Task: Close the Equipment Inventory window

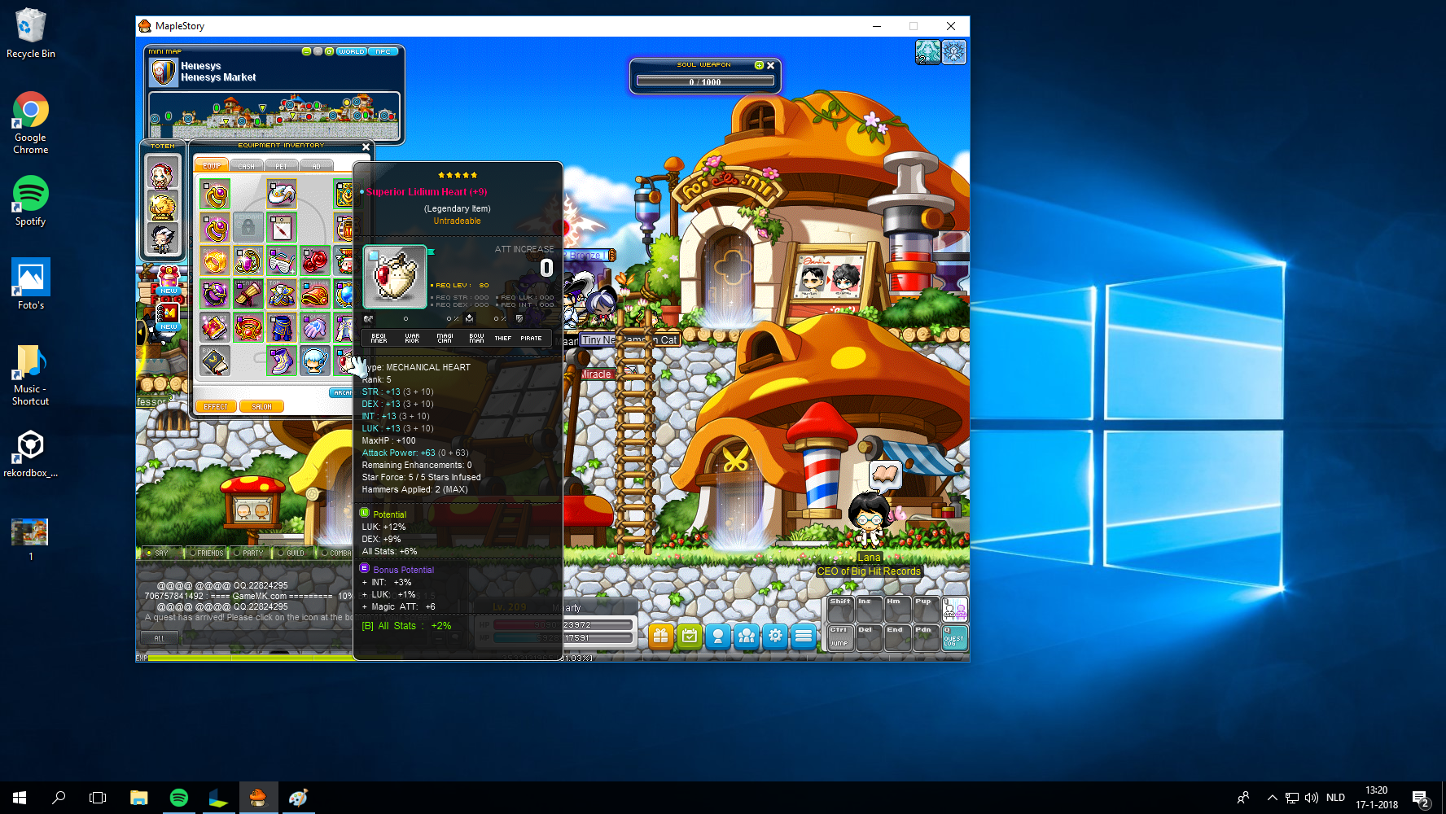Action: 366,147
